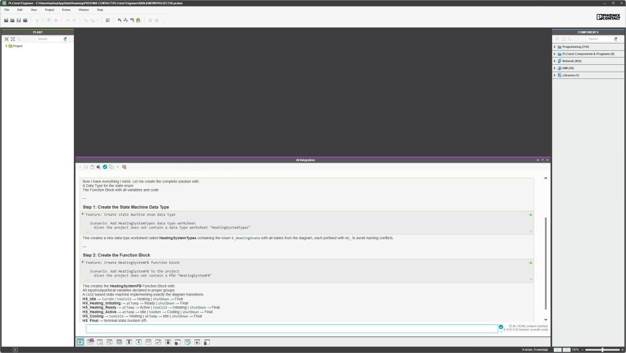The image size is (626, 353).
Task: Click the blue checkmark circle in AI toolbar
Action: (x=105, y=167)
